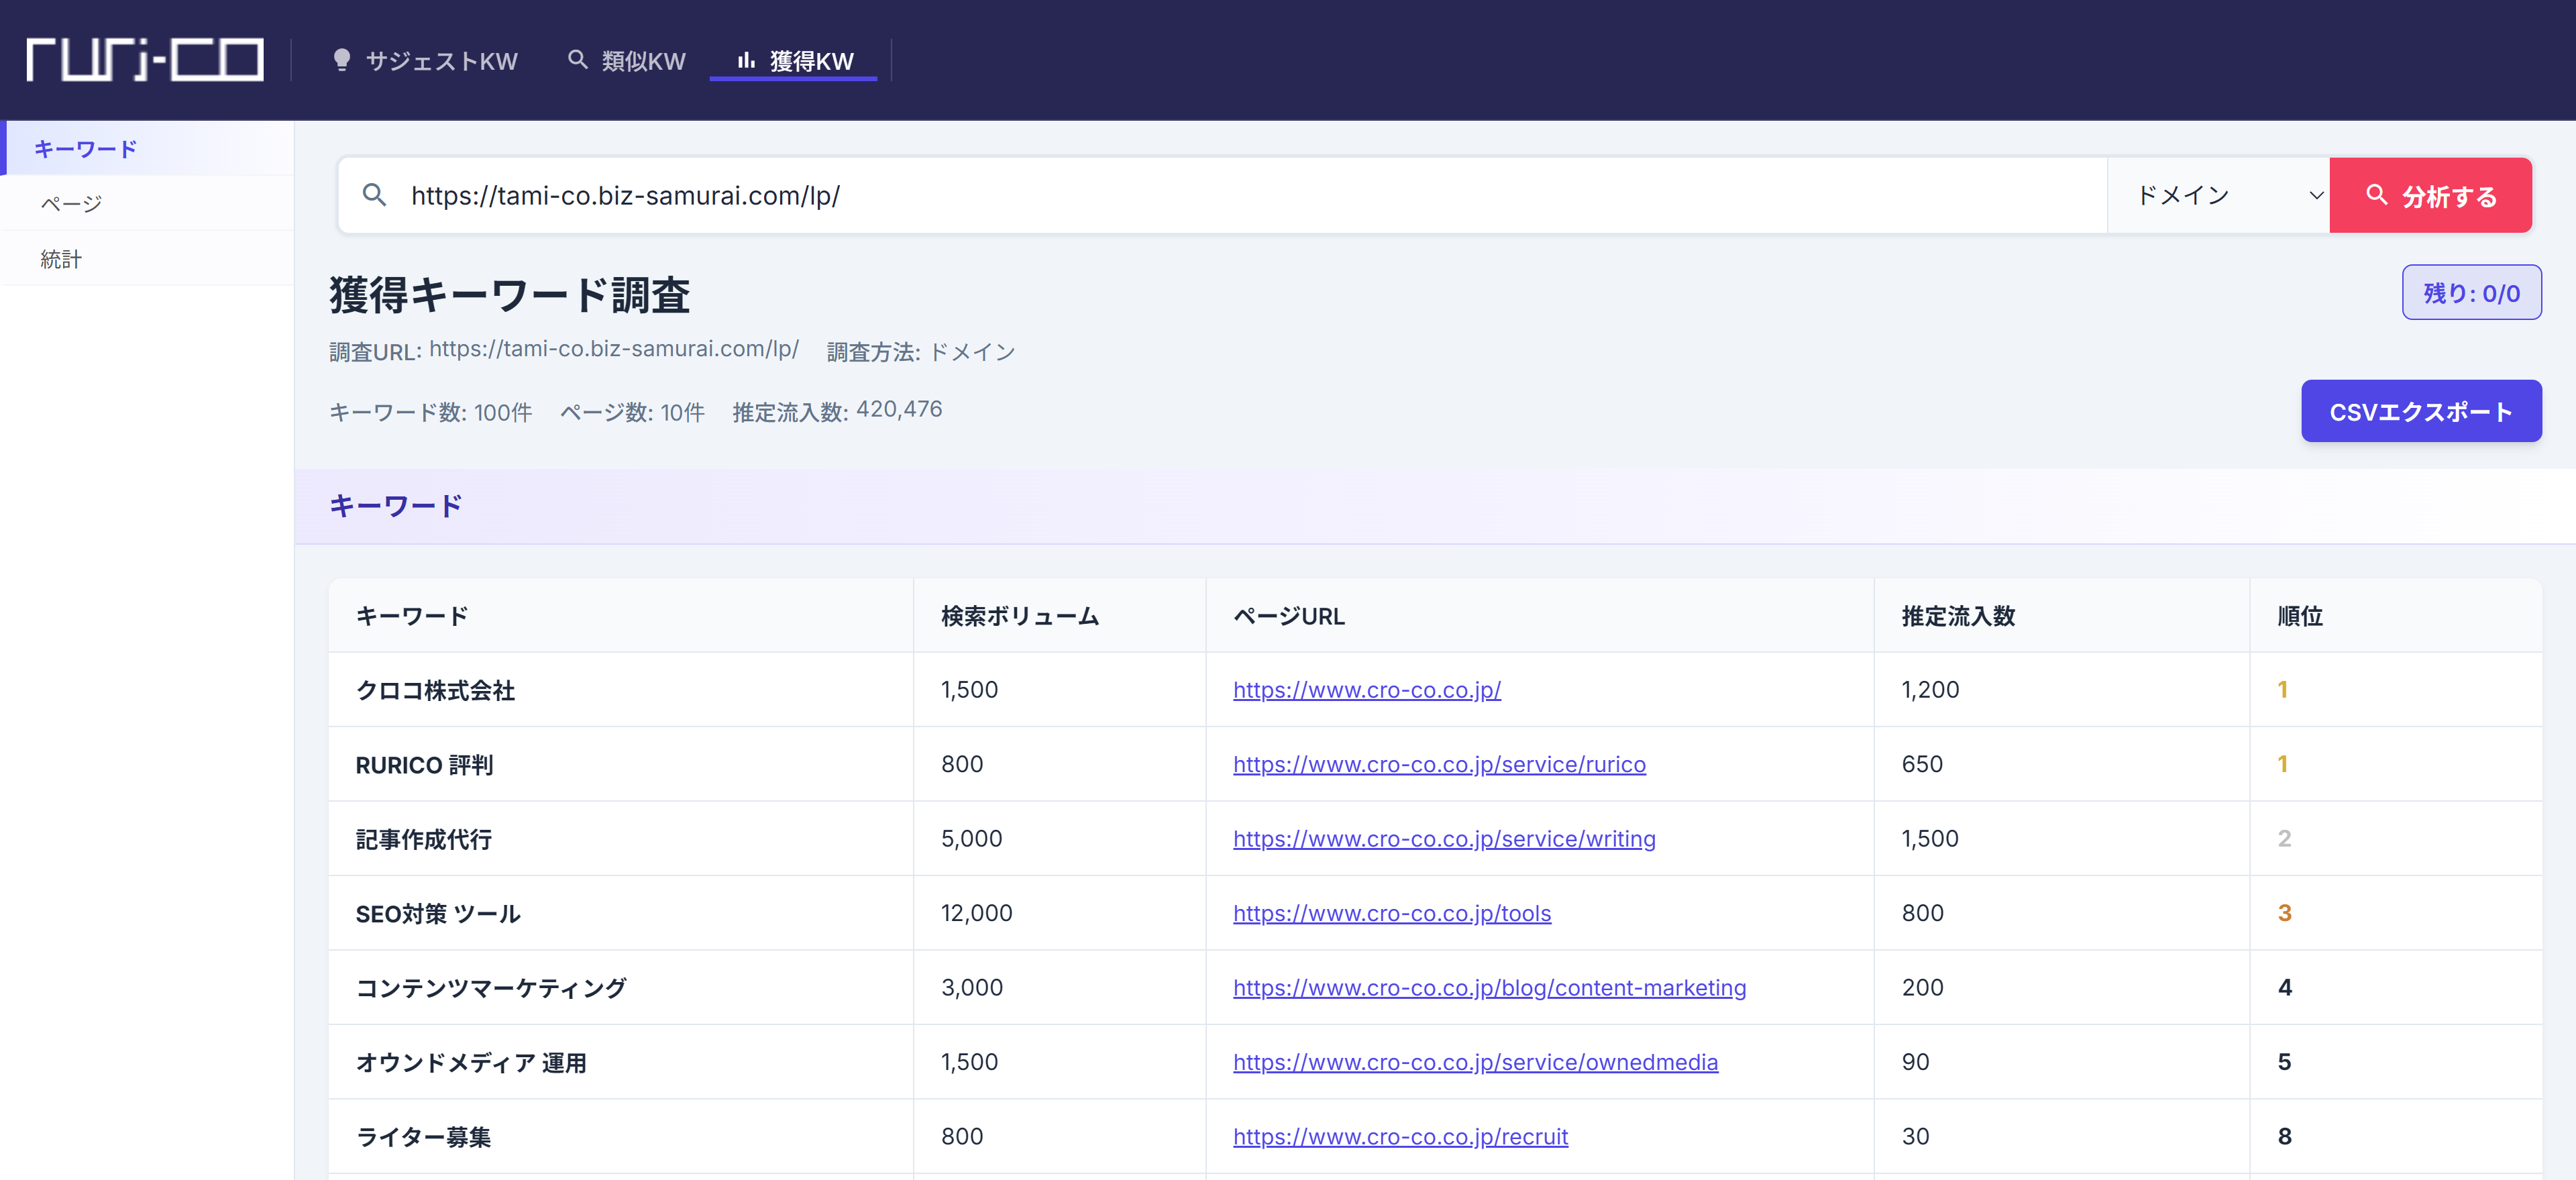Click the 調査URL value text
Viewport: 2576px width, 1180px height.
(613, 348)
